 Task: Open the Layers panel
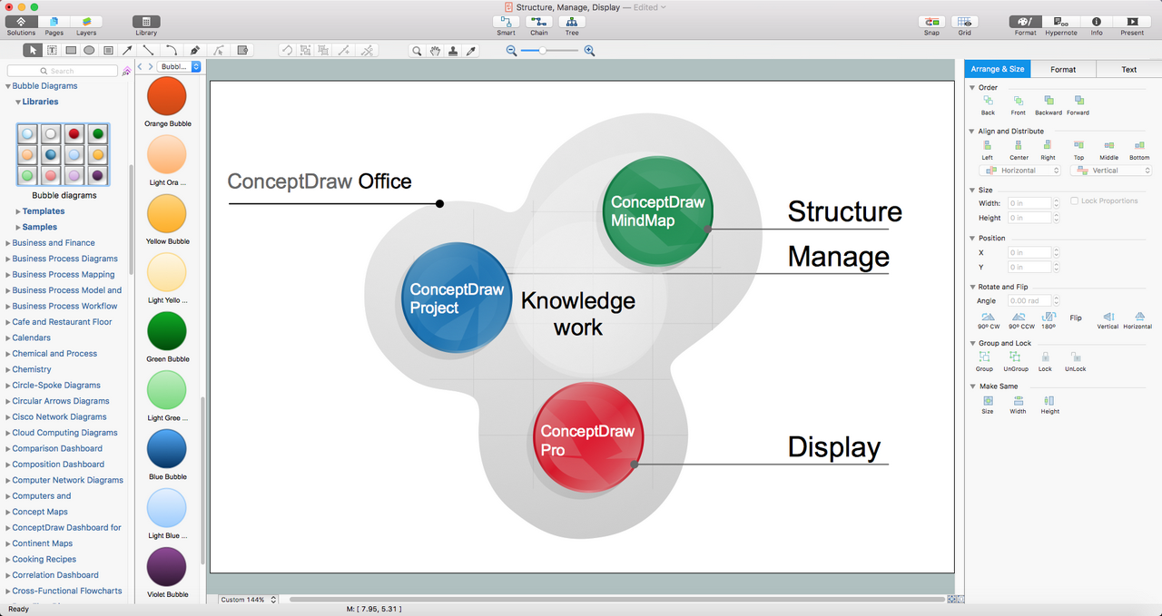(86, 22)
